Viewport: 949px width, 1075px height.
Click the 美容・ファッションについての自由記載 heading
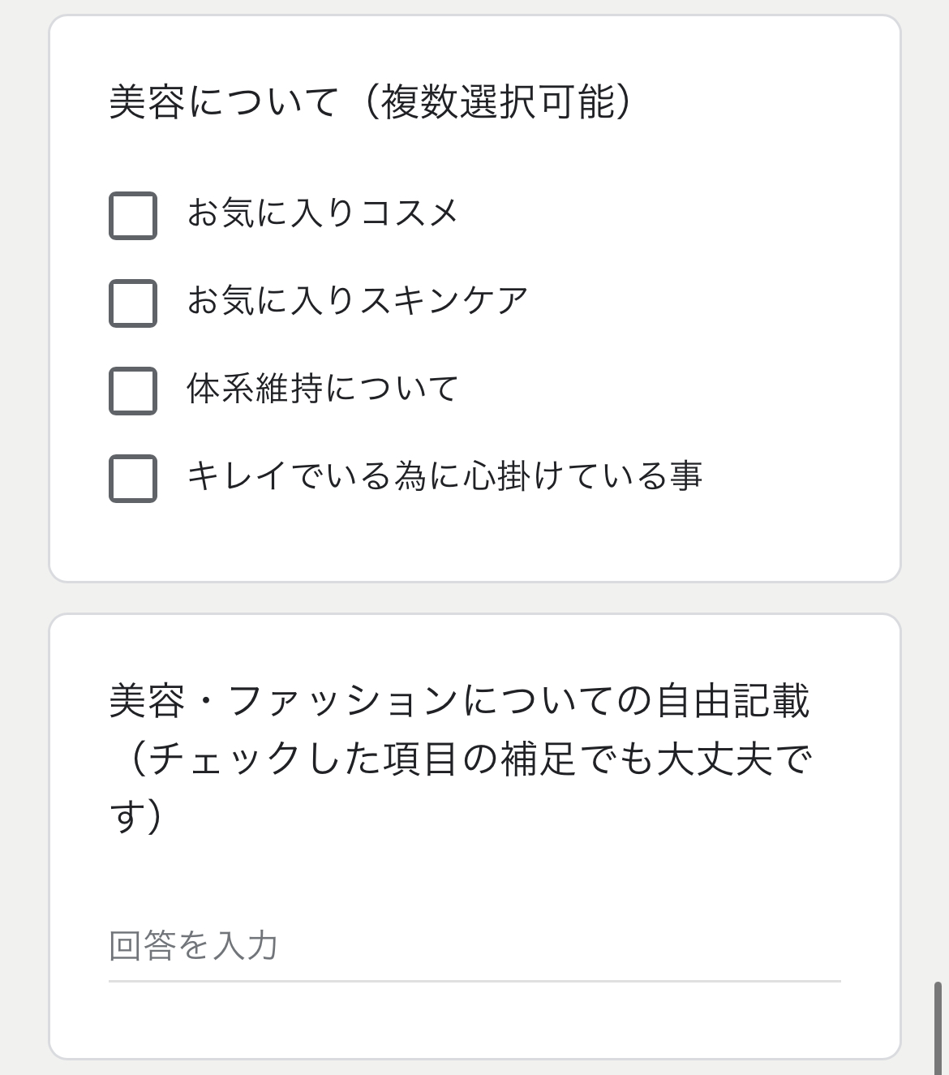[x=459, y=702]
